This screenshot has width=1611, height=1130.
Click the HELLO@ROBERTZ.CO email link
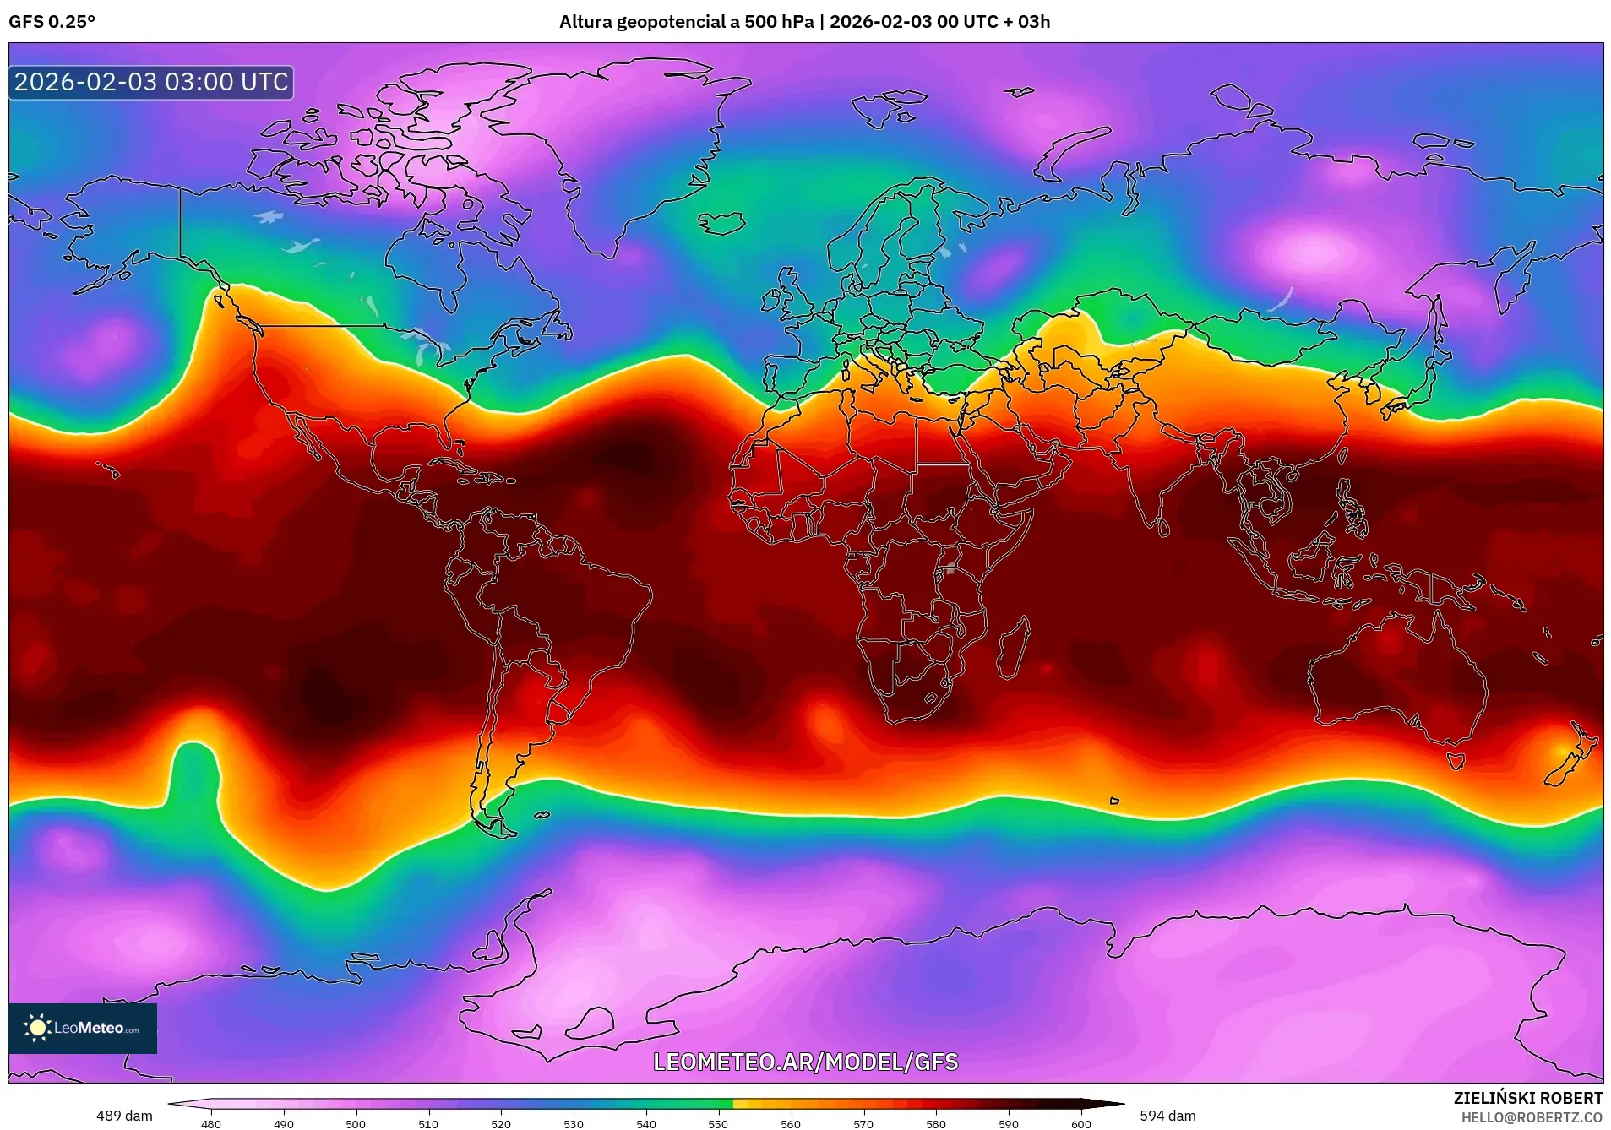tap(1532, 1117)
